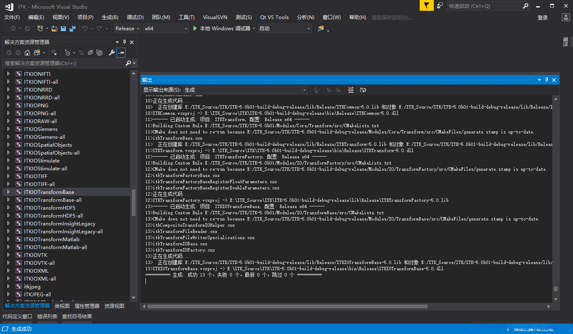Close the Output panel

554,80
